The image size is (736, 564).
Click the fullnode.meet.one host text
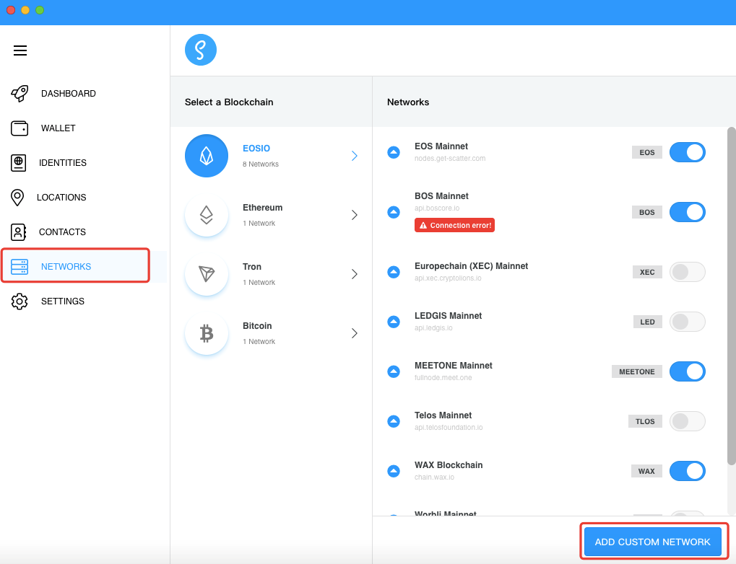coord(443,377)
